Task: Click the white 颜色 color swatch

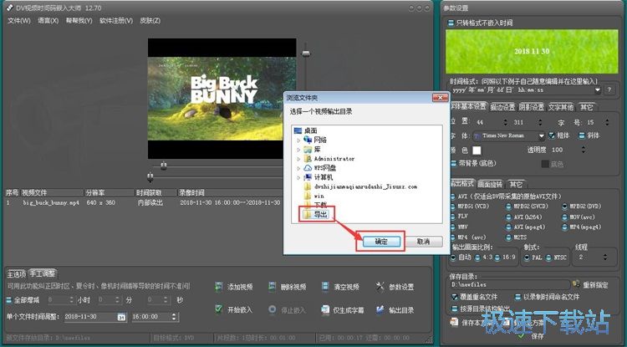Action: (477, 151)
